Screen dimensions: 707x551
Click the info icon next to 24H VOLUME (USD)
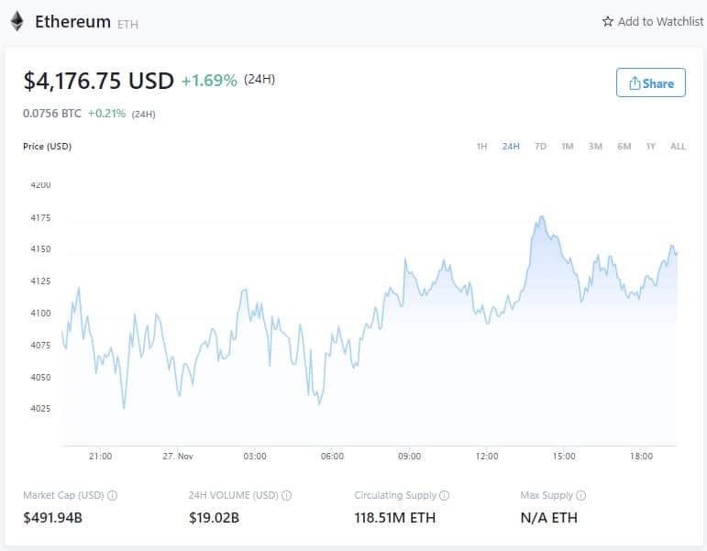point(286,495)
